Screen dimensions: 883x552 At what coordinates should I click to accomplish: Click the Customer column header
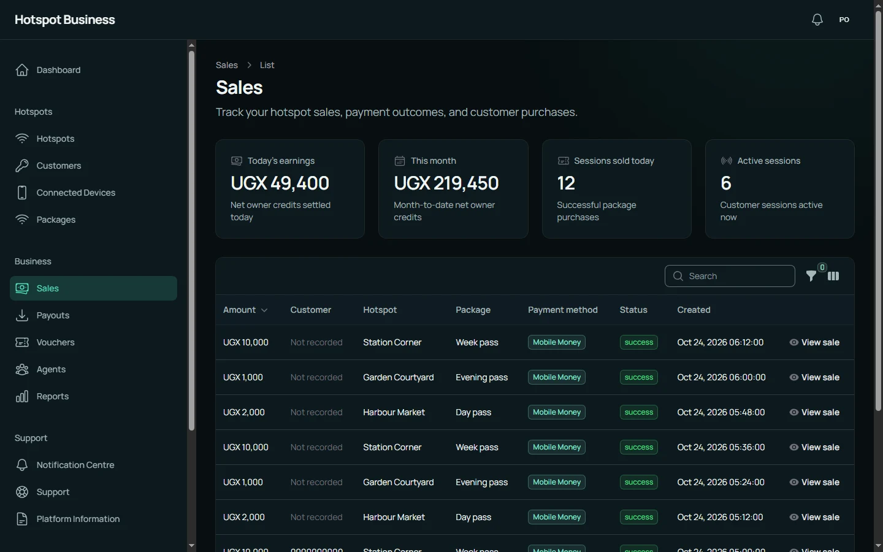(x=311, y=310)
